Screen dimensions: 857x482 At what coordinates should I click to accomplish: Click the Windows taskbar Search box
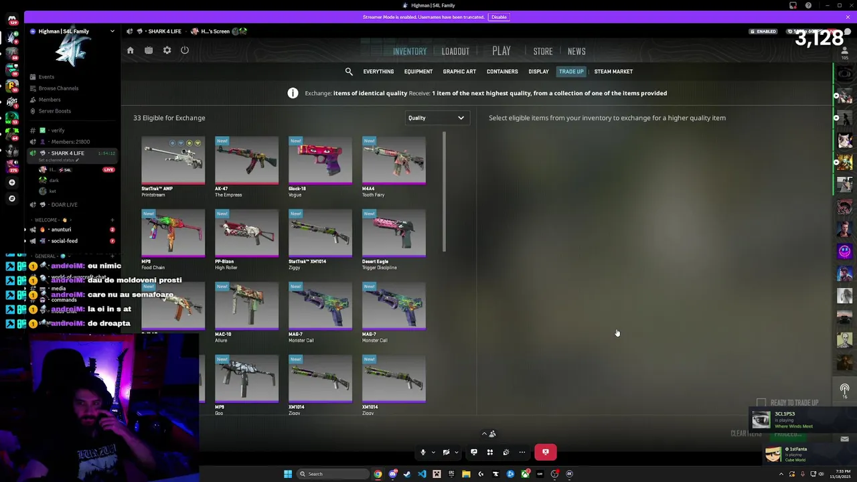(333, 474)
